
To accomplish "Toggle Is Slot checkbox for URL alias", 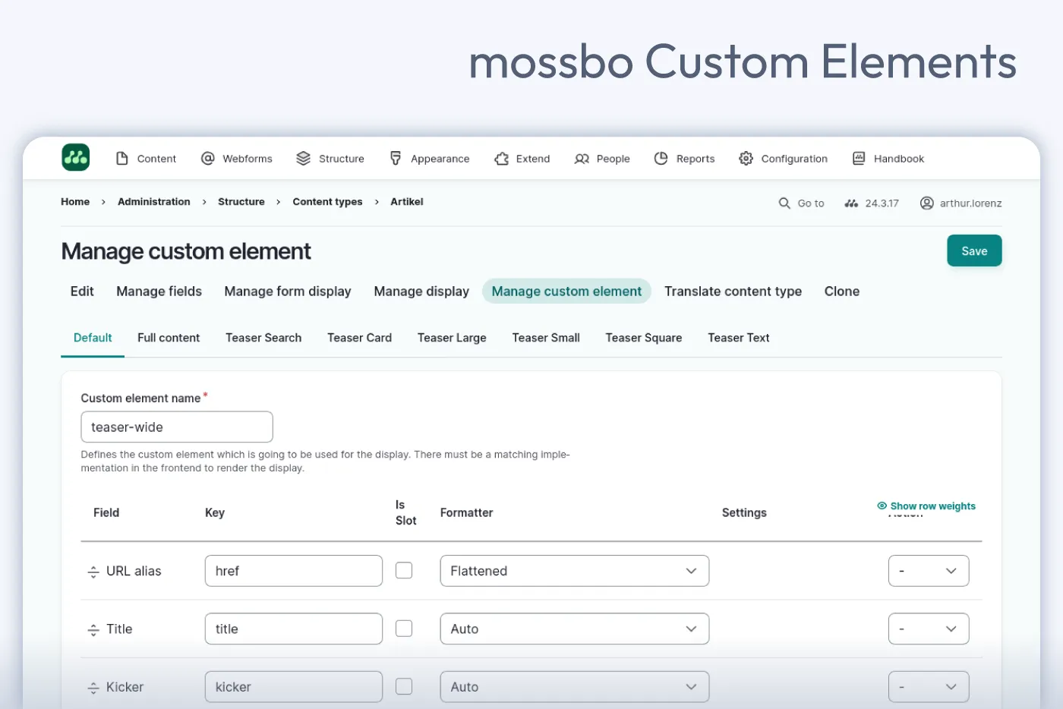I will click(x=404, y=570).
